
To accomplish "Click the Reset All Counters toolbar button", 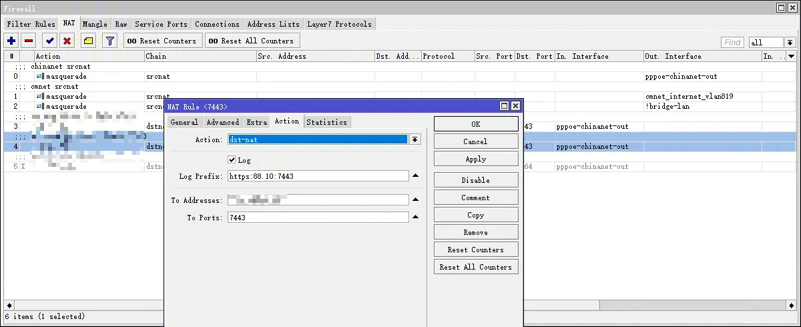I will [x=250, y=41].
